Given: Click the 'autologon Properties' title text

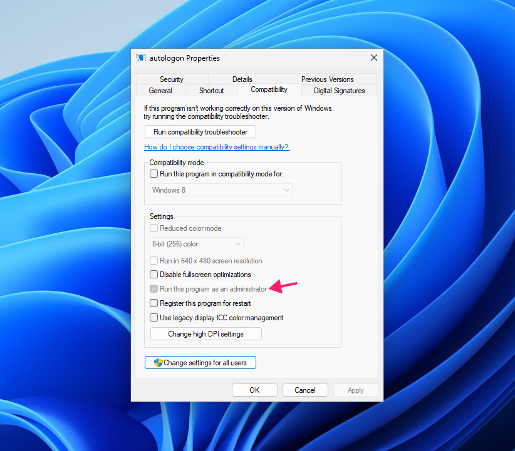Looking at the screenshot, I should tap(185, 58).
